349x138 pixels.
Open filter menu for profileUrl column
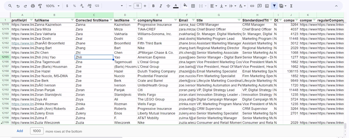tap(31, 20)
